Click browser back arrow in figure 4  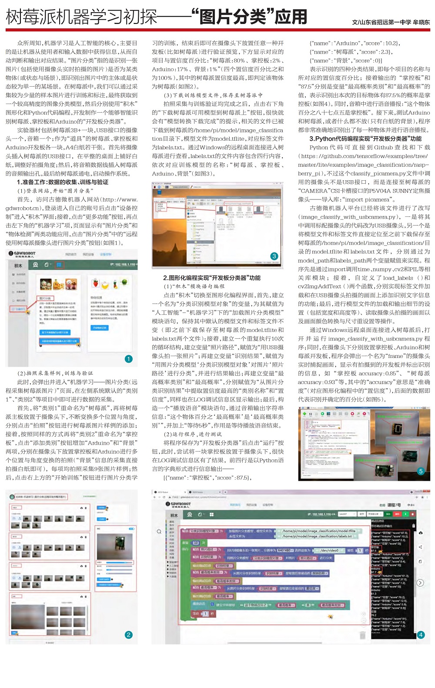pos(154,497)
